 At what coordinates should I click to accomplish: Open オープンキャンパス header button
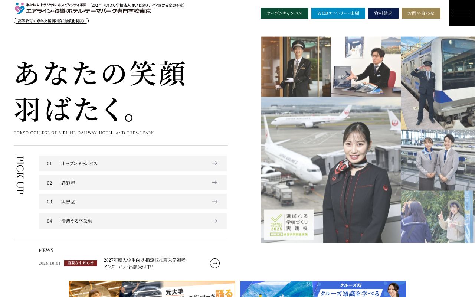pos(284,13)
